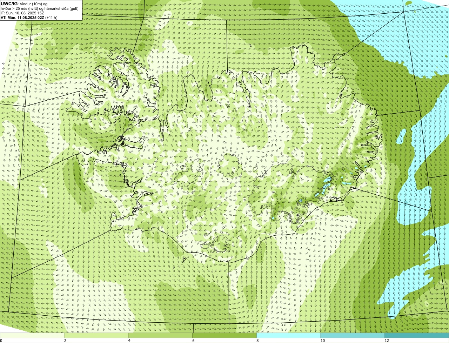The height and width of the screenshot is (343, 449).
Task: Click the "8" tick label on color scale
Action: point(257,341)
